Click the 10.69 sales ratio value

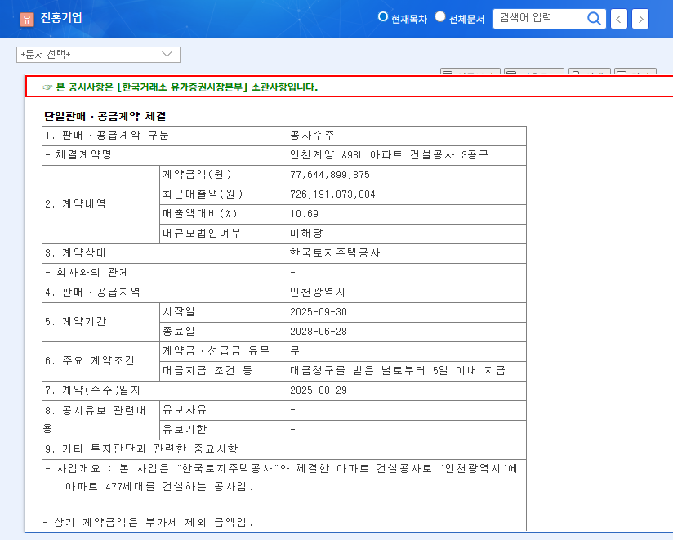click(304, 214)
